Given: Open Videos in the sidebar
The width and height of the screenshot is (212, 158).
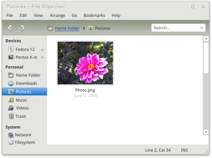Looking at the screenshot, I should tap(23, 108).
